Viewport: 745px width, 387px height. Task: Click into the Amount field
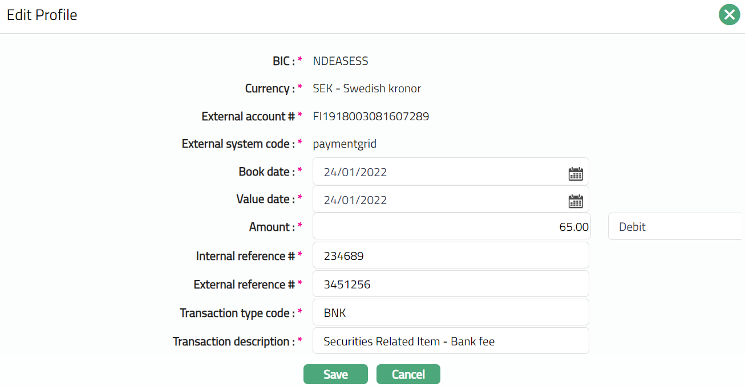451,227
